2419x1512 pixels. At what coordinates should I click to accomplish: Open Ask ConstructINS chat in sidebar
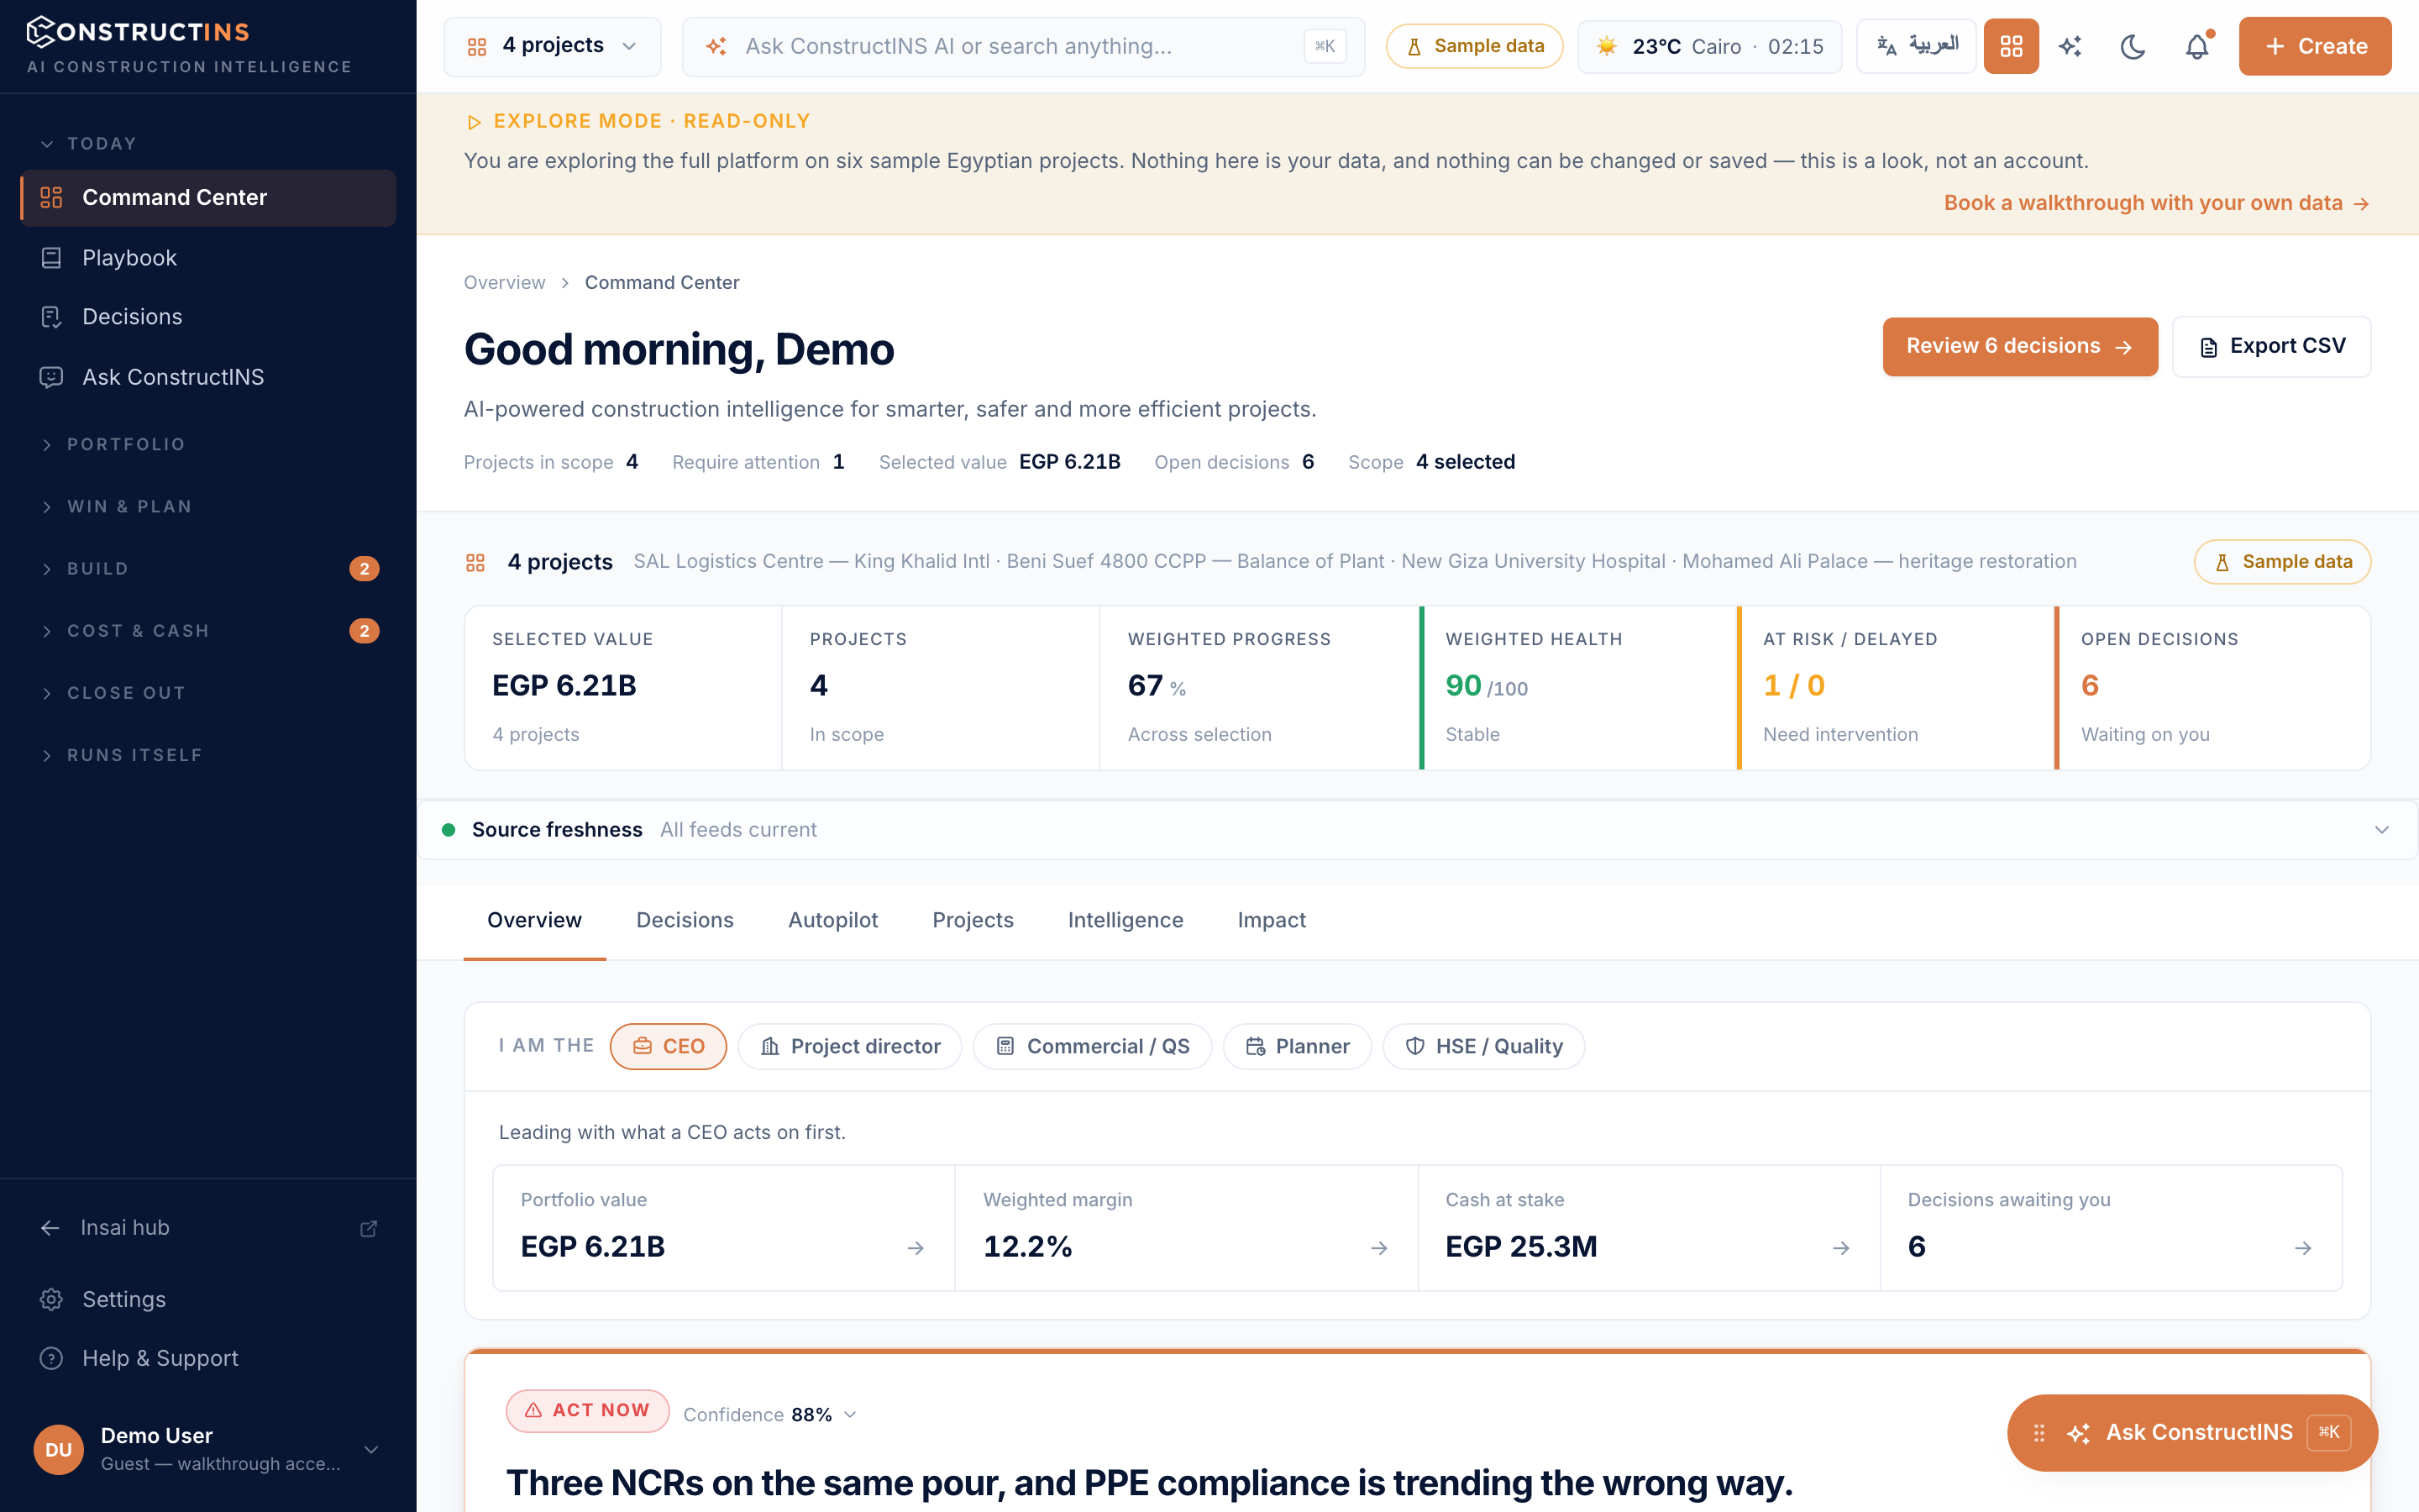pyautogui.click(x=208, y=377)
